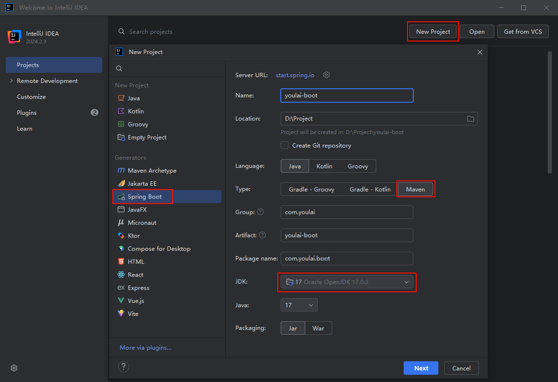Click the Ktor generator icon
Image resolution: width=558 pixels, height=382 pixels.
tap(121, 235)
